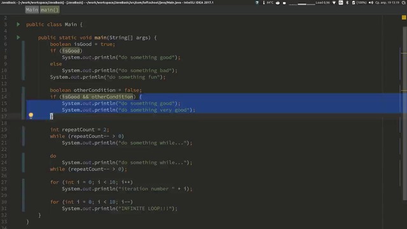The width and height of the screenshot is (407, 229).
Task: Click otherCondition in the boolean declaration
Action: [95, 90]
